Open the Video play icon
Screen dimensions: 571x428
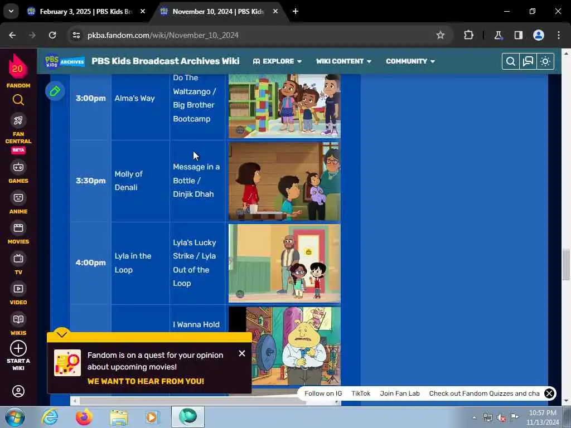(18, 289)
